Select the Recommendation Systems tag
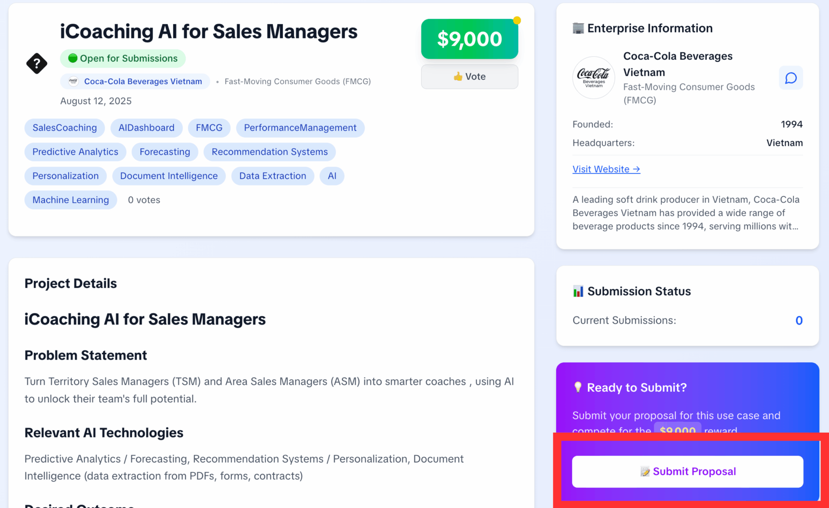 [x=269, y=152]
